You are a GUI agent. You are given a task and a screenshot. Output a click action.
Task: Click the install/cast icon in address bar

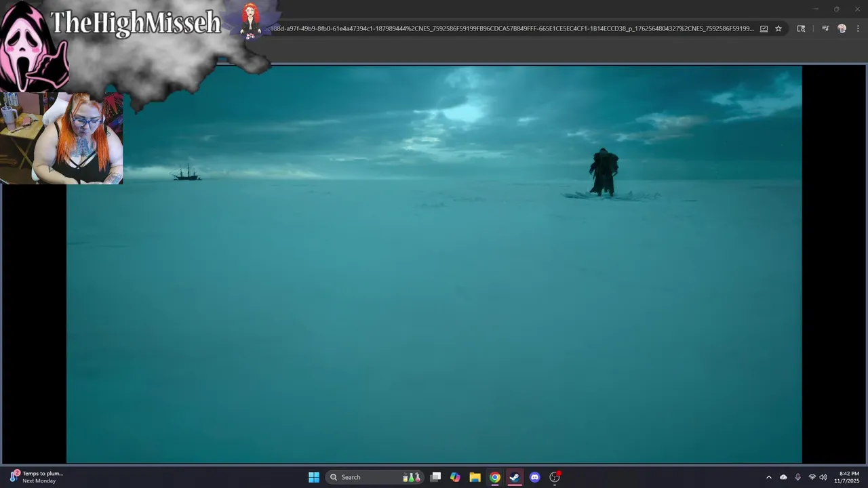[x=764, y=28]
